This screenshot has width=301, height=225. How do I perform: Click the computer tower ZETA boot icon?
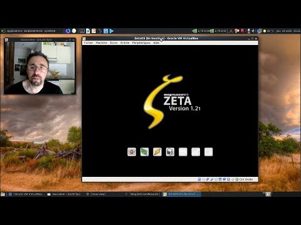170,152
